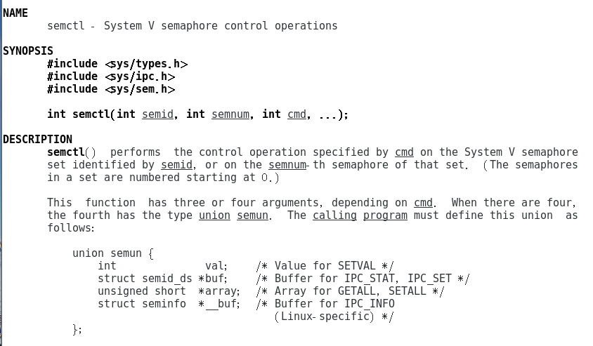The image size is (593, 346).
Task: Click underlined semid in the semctl prototype
Action: [157, 114]
